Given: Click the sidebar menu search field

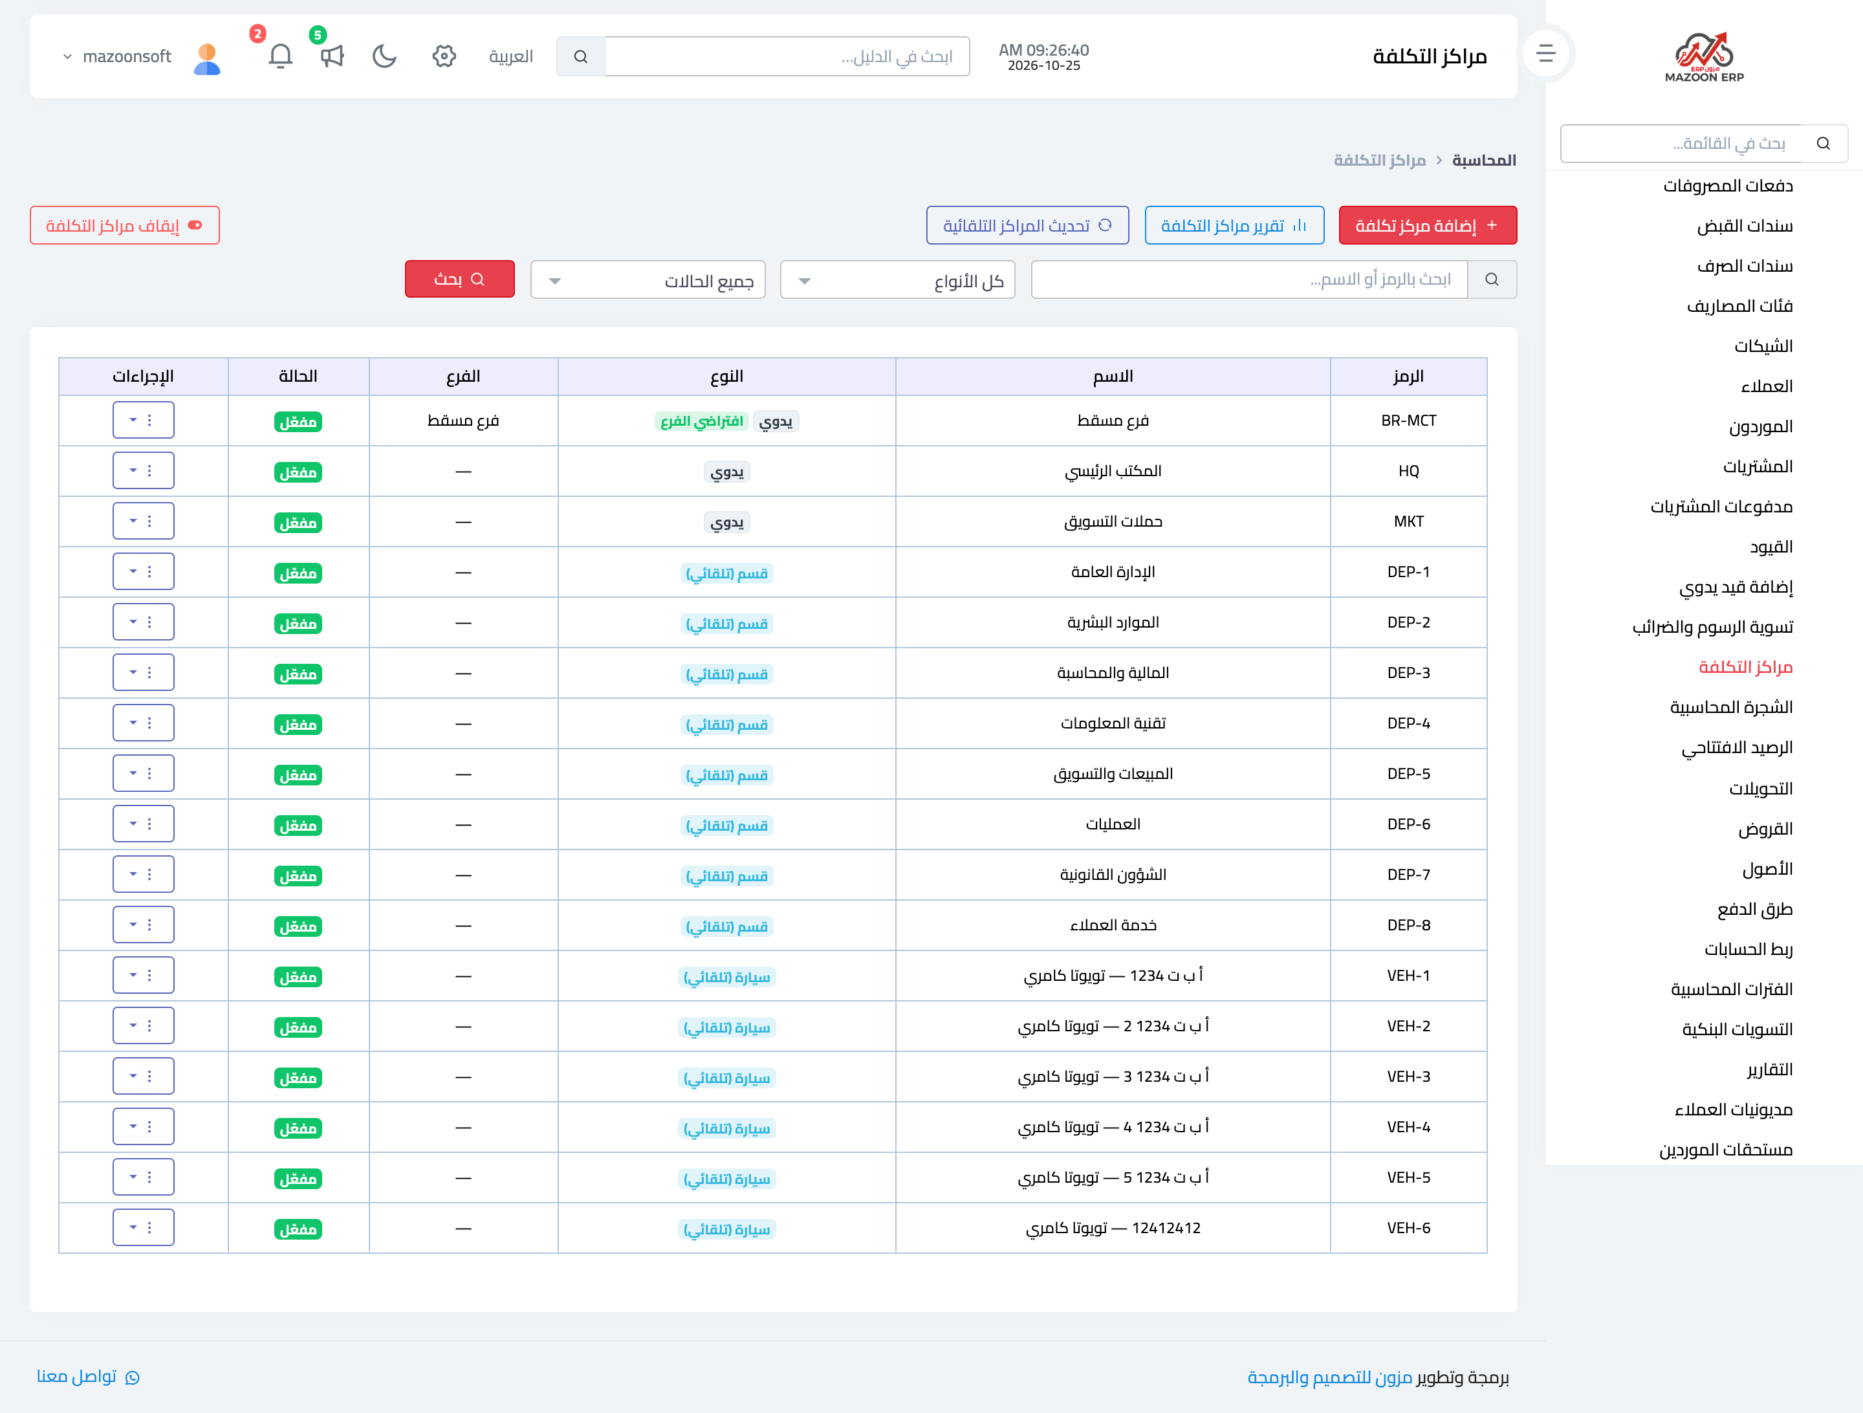Looking at the screenshot, I should (1681, 143).
